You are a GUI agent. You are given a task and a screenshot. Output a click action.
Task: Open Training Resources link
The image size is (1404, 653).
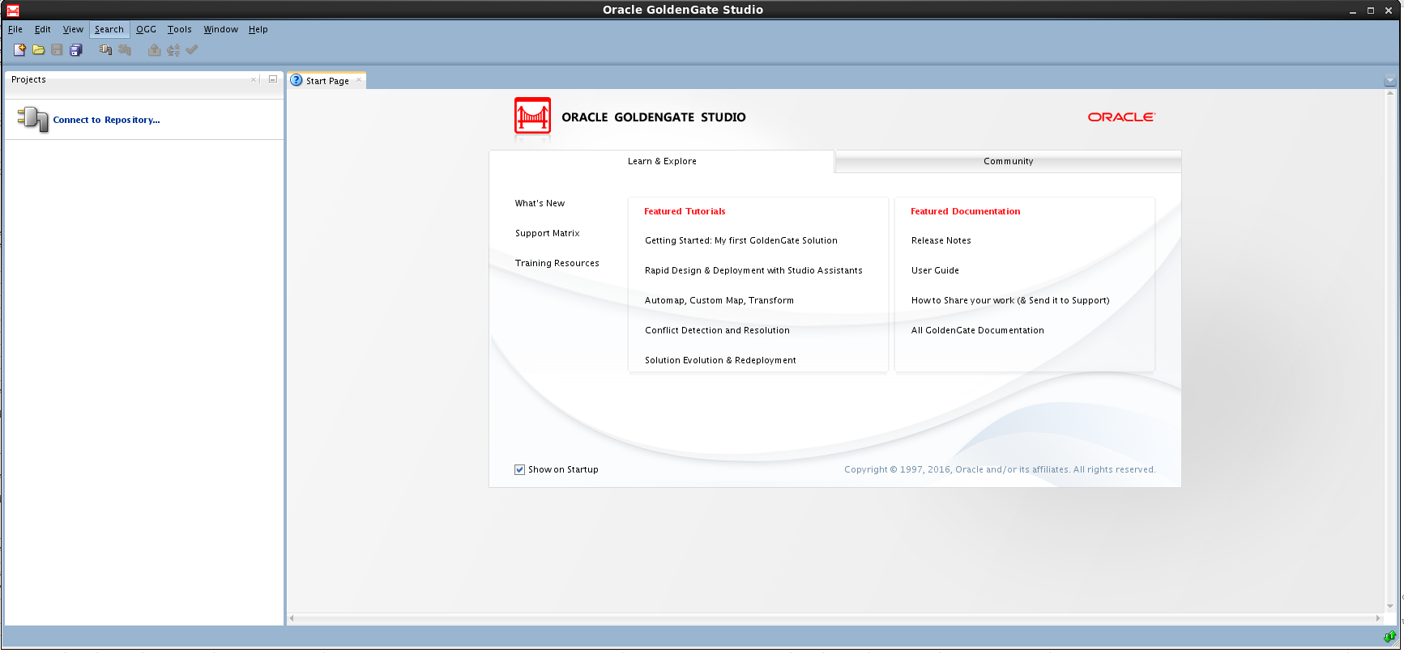tap(557, 264)
